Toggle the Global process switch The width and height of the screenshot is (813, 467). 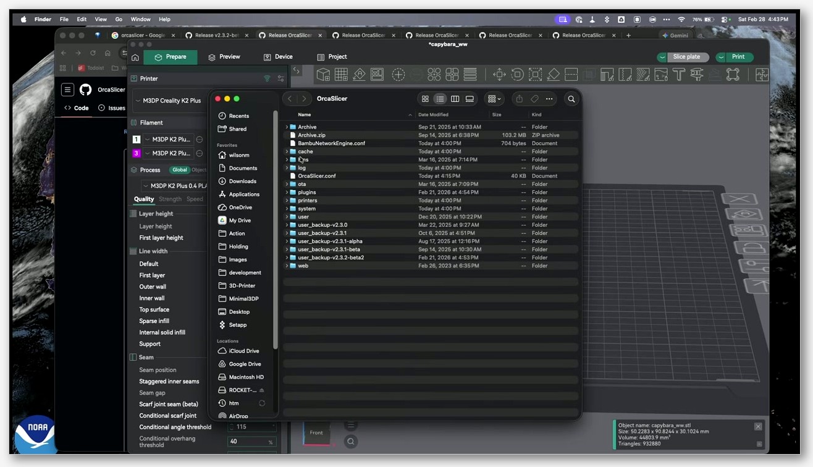(x=179, y=170)
